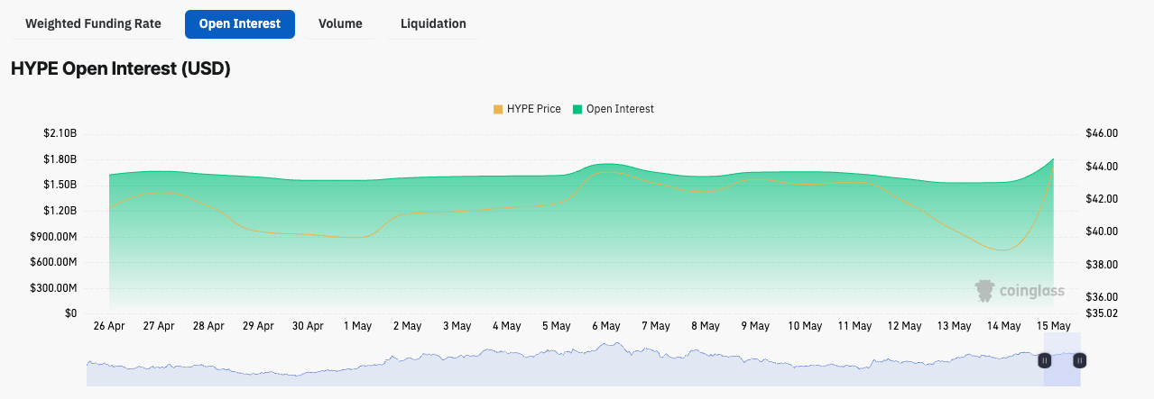Click the $1.50B axis value
This screenshot has height=399, width=1154.
[60, 185]
